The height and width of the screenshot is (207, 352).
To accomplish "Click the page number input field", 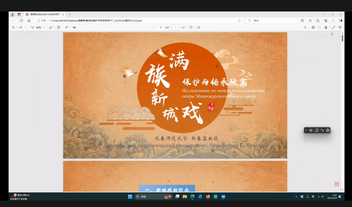I will [175, 27].
